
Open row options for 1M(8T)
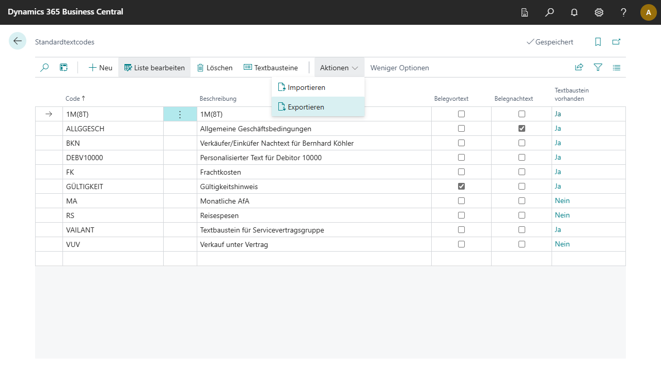[x=180, y=114]
